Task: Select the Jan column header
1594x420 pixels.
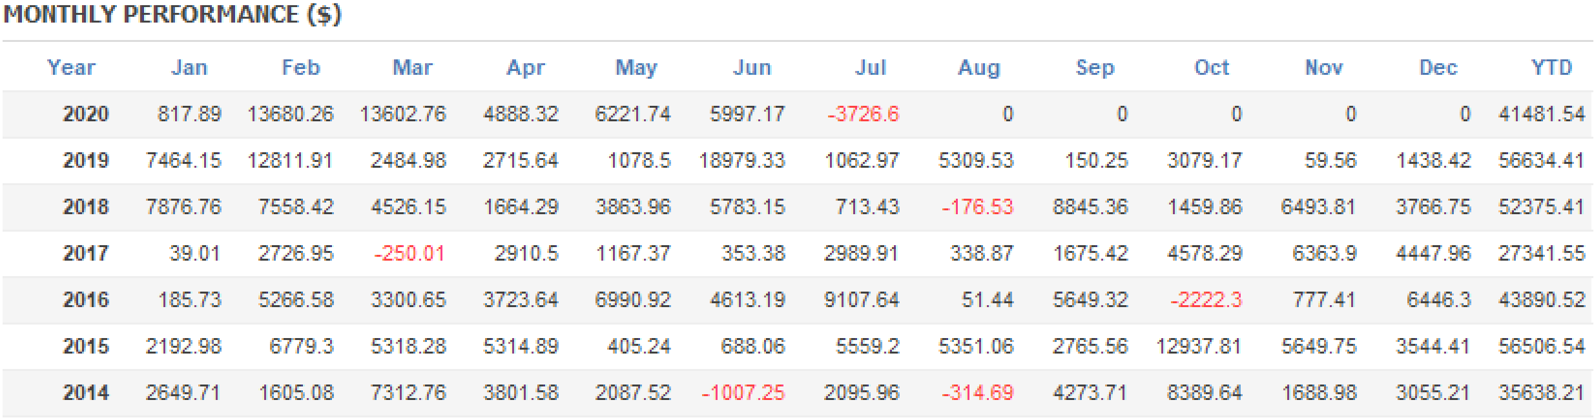Action: click(x=189, y=68)
